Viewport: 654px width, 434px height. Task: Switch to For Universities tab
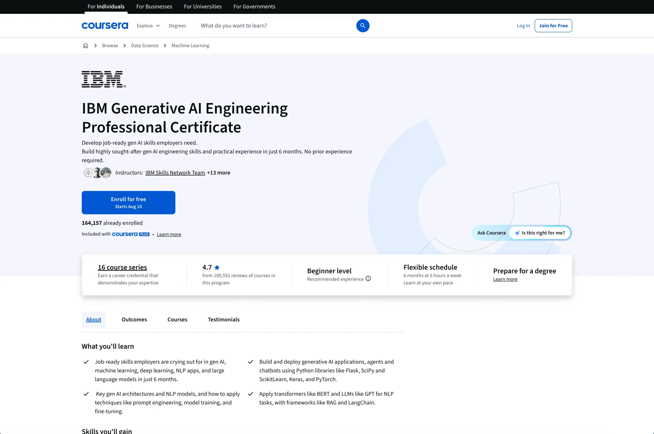(203, 6)
